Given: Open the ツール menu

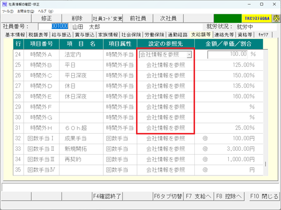Looking at the screenshot, I should click(x=8, y=11).
